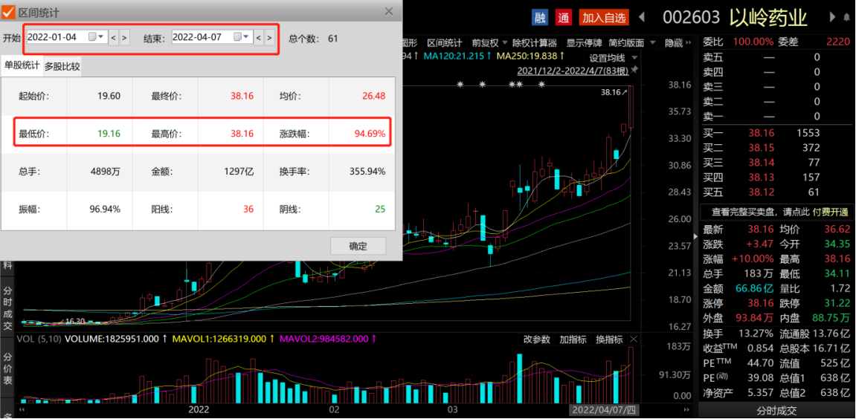Screen dimensions: 856x419
Task: Click the 换手率 value 355.94%
Action: tap(367, 172)
